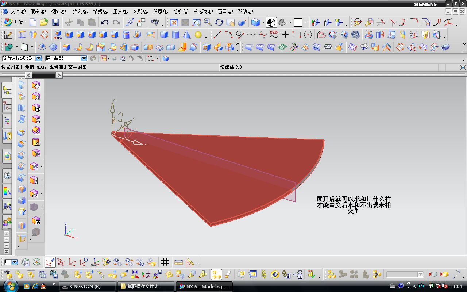The height and width of the screenshot is (292, 467).
Task: Select the Point plus-sign tool
Action: [x=285, y=35]
